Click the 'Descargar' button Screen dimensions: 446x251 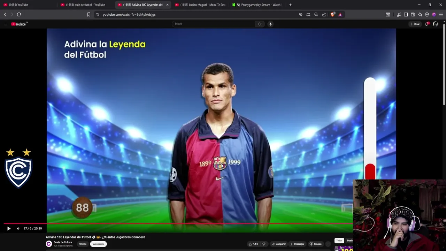coord(297,244)
